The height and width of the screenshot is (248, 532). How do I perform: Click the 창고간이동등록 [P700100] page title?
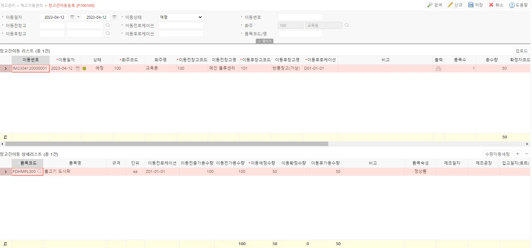71,5
